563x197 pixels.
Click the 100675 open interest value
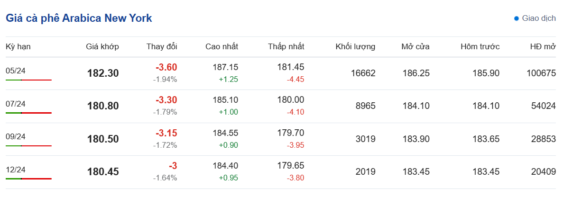pos(541,73)
